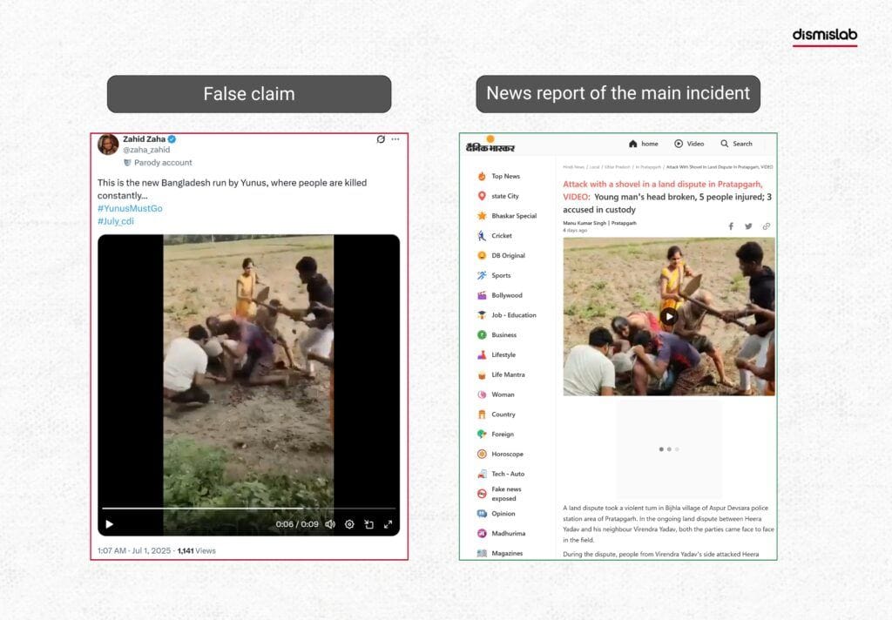Open Bhaskar Special in the sidebar
Image resolution: width=892 pixels, height=620 pixels.
pos(507,216)
